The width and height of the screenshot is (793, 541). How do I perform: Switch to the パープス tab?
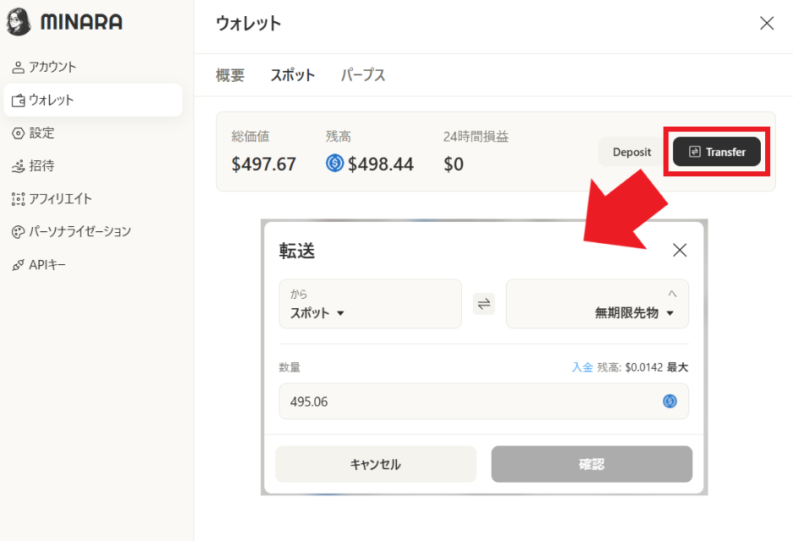click(x=364, y=75)
